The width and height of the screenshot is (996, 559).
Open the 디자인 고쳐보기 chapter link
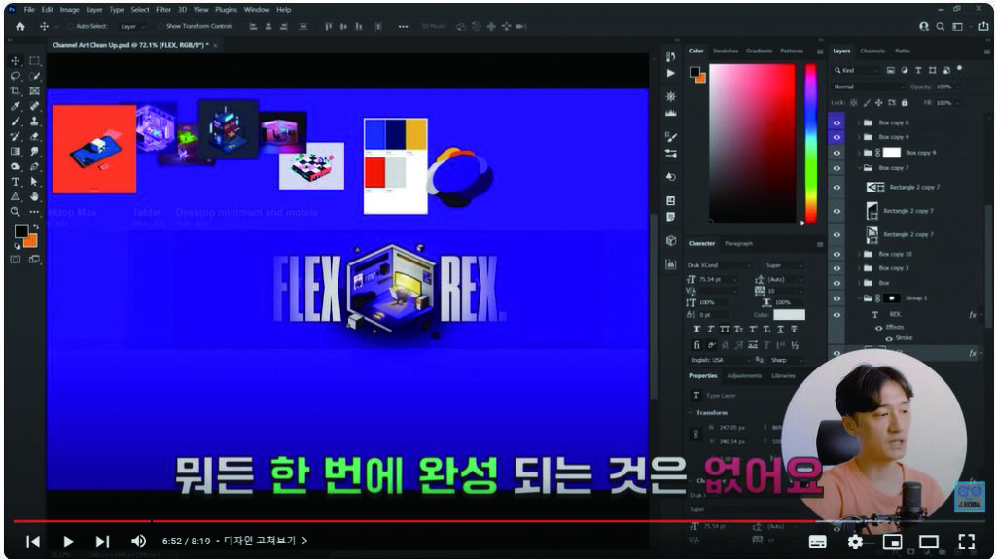[x=266, y=541]
